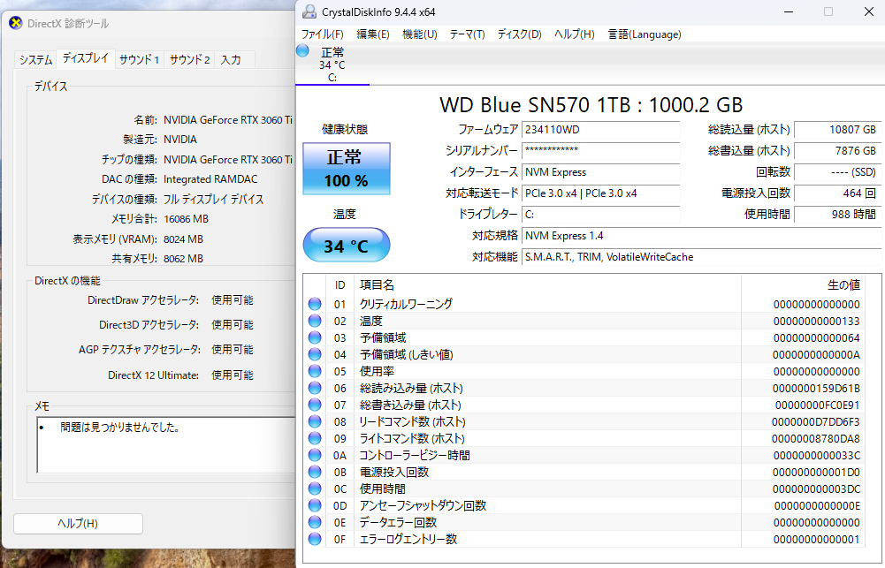Click the DirectX diagnostic tool title icon

coord(16,23)
